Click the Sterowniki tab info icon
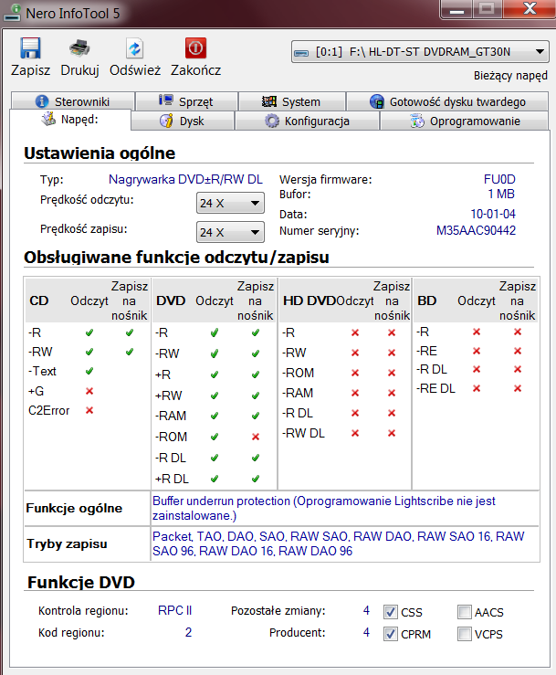The width and height of the screenshot is (556, 675). coord(42,101)
